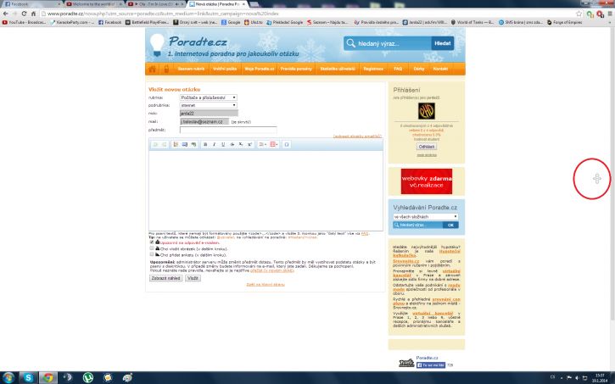Image resolution: width=615 pixels, height=384 pixels.
Task: Open Statistika uživatelů menu item
Action: click(338, 69)
